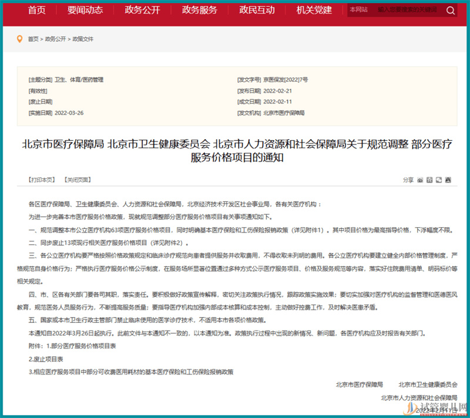Open the 政务服务 navigation menu

coord(199,11)
